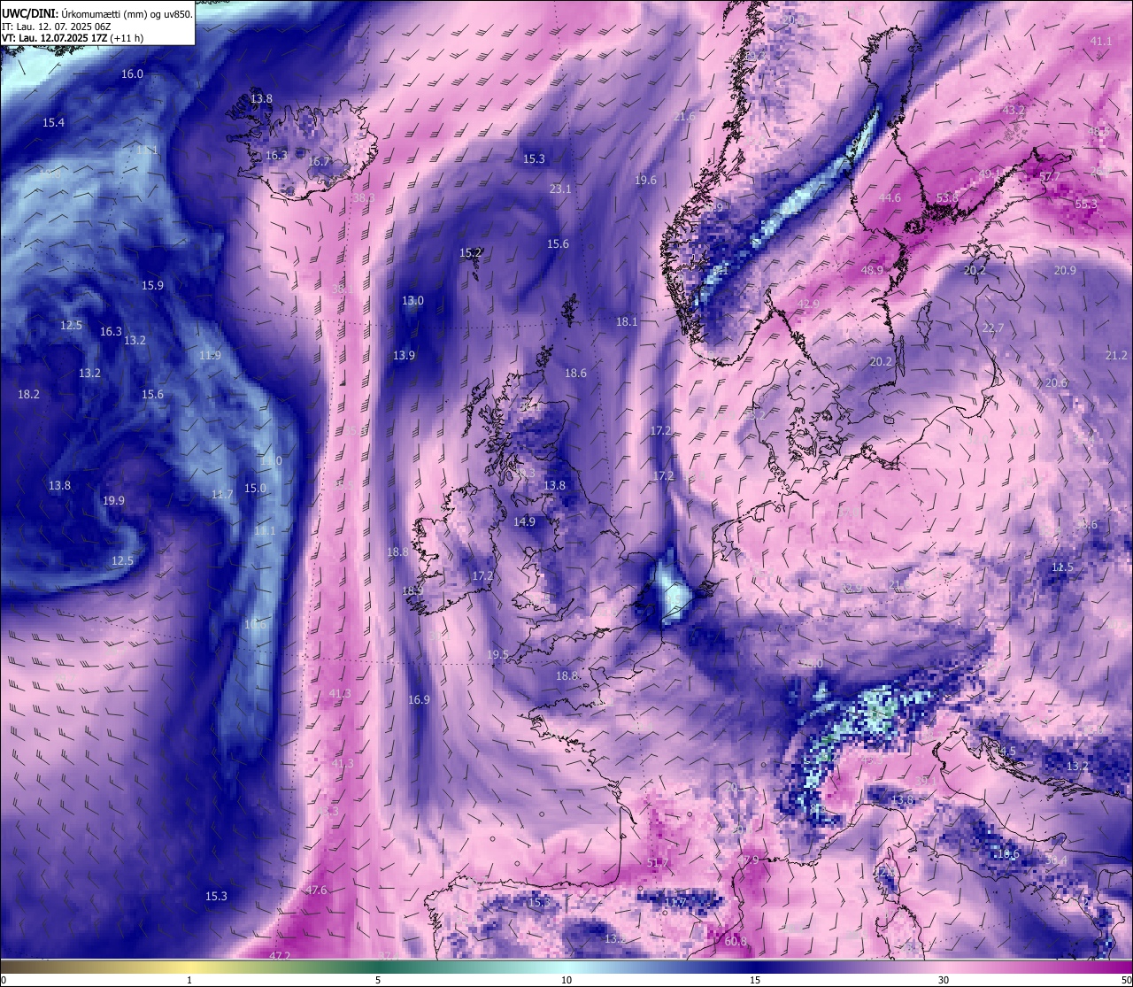1133x987 pixels.
Task: Click the 42.9 value label
Action: [808, 305]
